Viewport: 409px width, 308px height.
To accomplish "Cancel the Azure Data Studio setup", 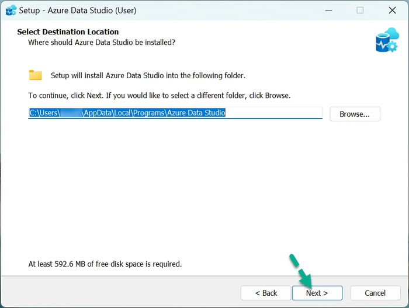I will (x=375, y=293).
